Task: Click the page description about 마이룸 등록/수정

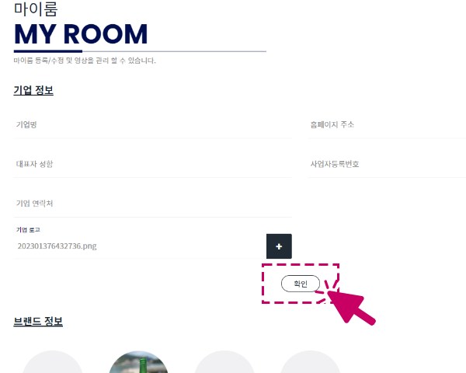Action: click(x=85, y=61)
